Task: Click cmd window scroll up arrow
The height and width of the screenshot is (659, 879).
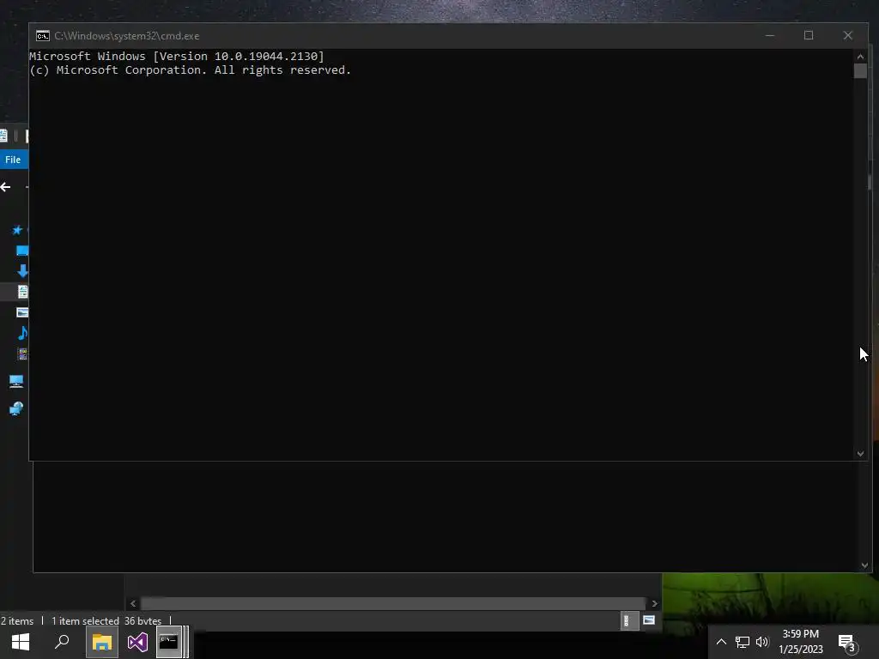Action: point(860,56)
